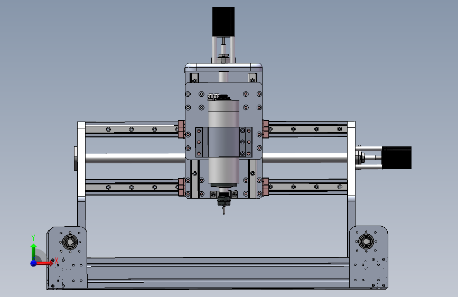Pick the upper-right pink bearing block
This screenshot has width=458, height=297.
[x=266, y=129]
